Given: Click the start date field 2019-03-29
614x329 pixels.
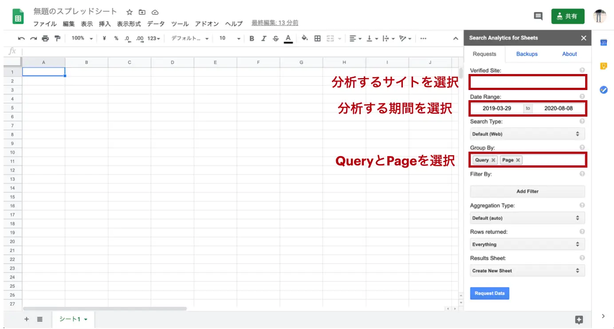Looking at the screenshot, I should (x=496, y=108).
